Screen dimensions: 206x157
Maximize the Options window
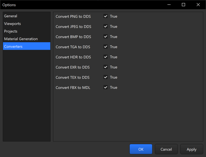point(183,5)
